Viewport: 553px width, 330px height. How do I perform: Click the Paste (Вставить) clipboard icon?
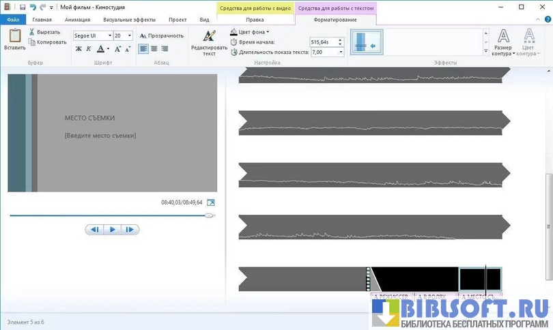click(x=14, y=38)
